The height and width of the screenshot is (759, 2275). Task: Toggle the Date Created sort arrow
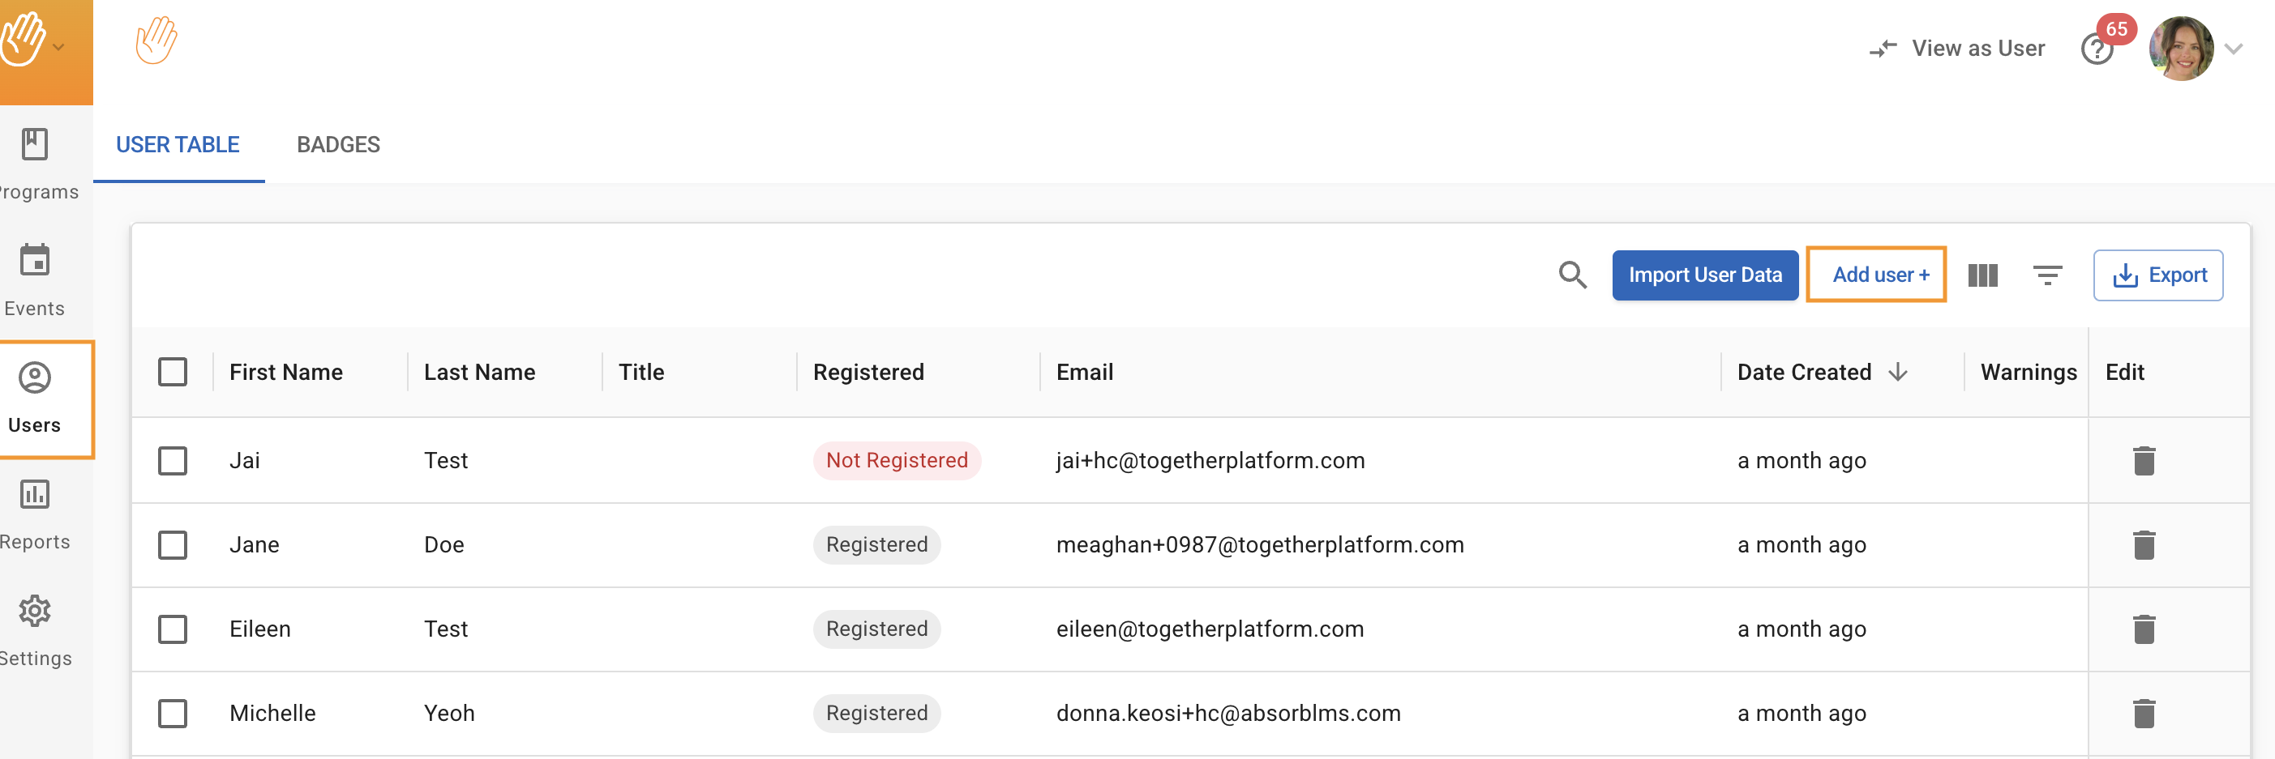pos(1898,373)
